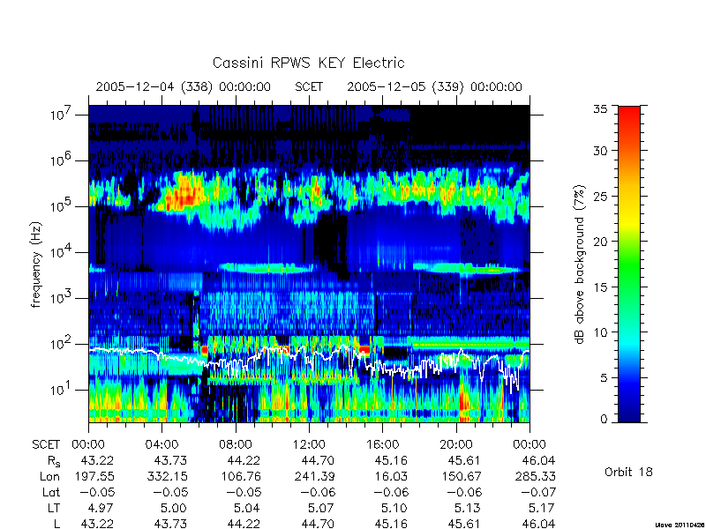Image resolution: width=706 pixels, height=529 pixels.
Task: Click the Lon value 332.15
Action: (167, 476)
